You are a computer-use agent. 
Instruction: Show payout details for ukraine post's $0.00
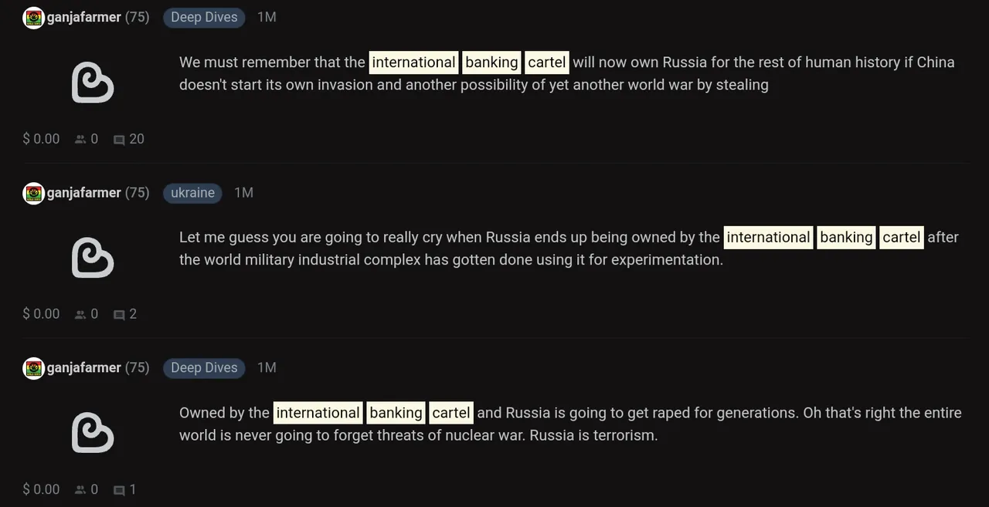(41, 314)
